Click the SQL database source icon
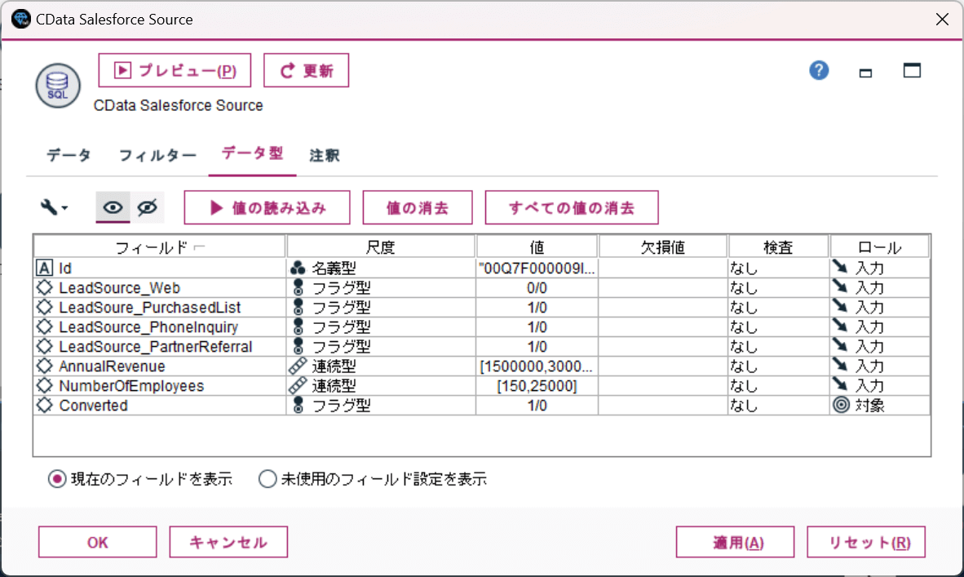 58,87
